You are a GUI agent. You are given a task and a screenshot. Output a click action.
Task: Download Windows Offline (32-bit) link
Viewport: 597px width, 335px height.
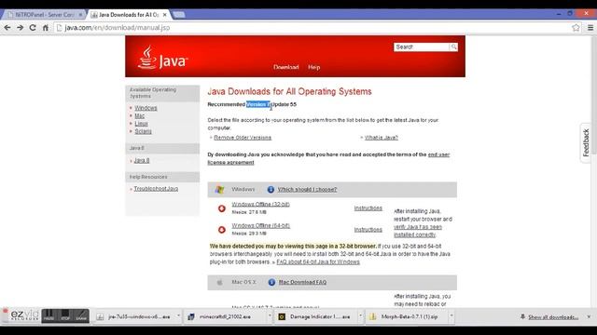coord(261,205)
